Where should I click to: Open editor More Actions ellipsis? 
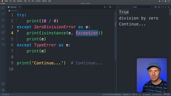[113, 7]
